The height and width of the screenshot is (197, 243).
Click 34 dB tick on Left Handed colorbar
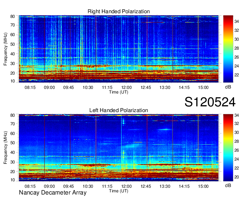(237, 115)
